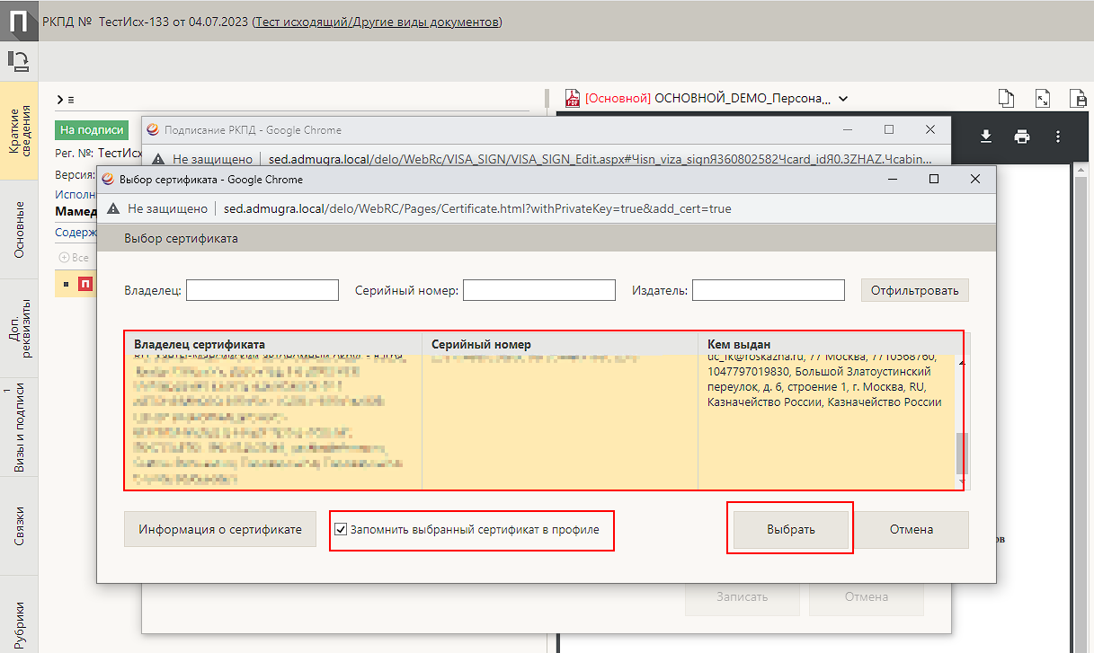Viewport: 1094px width, 653px height.
Task: Expand the Все files list plus icon
Action: point(64,258)
